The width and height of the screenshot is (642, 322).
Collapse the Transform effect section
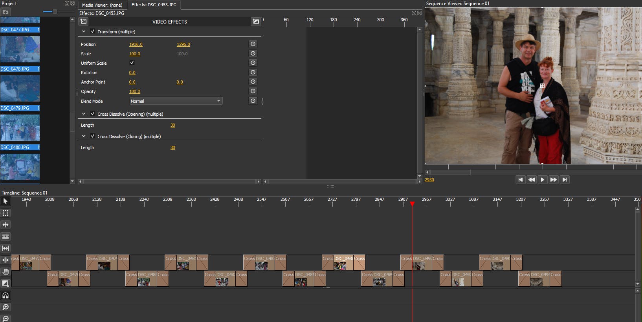click(x=84, y=31)
